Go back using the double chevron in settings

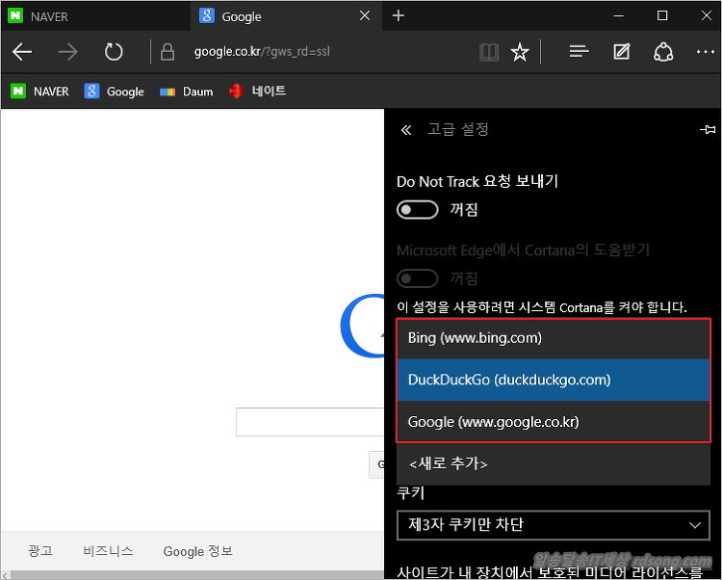coord(406,129)
